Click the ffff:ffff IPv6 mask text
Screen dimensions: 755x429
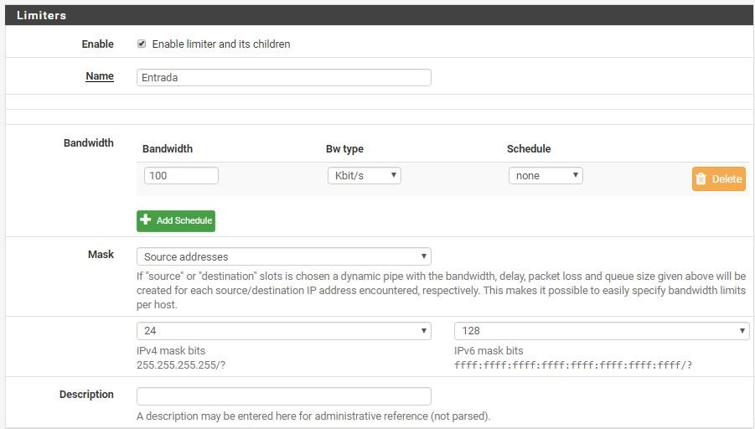click(573, 365)
